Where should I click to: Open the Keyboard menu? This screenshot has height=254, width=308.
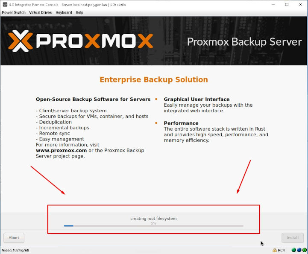[x=64, y=12]
